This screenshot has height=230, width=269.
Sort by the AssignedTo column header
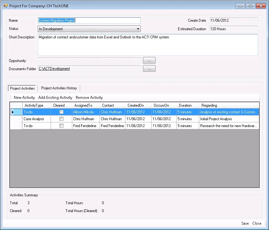pos(86,105)
